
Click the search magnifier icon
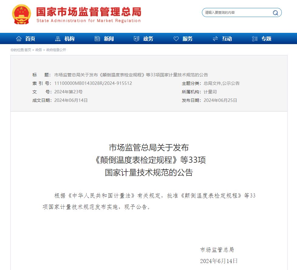275,13
